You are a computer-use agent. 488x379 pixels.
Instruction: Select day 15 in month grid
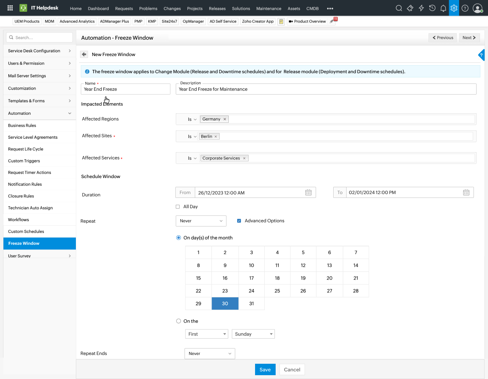click(x=198, y=278)
